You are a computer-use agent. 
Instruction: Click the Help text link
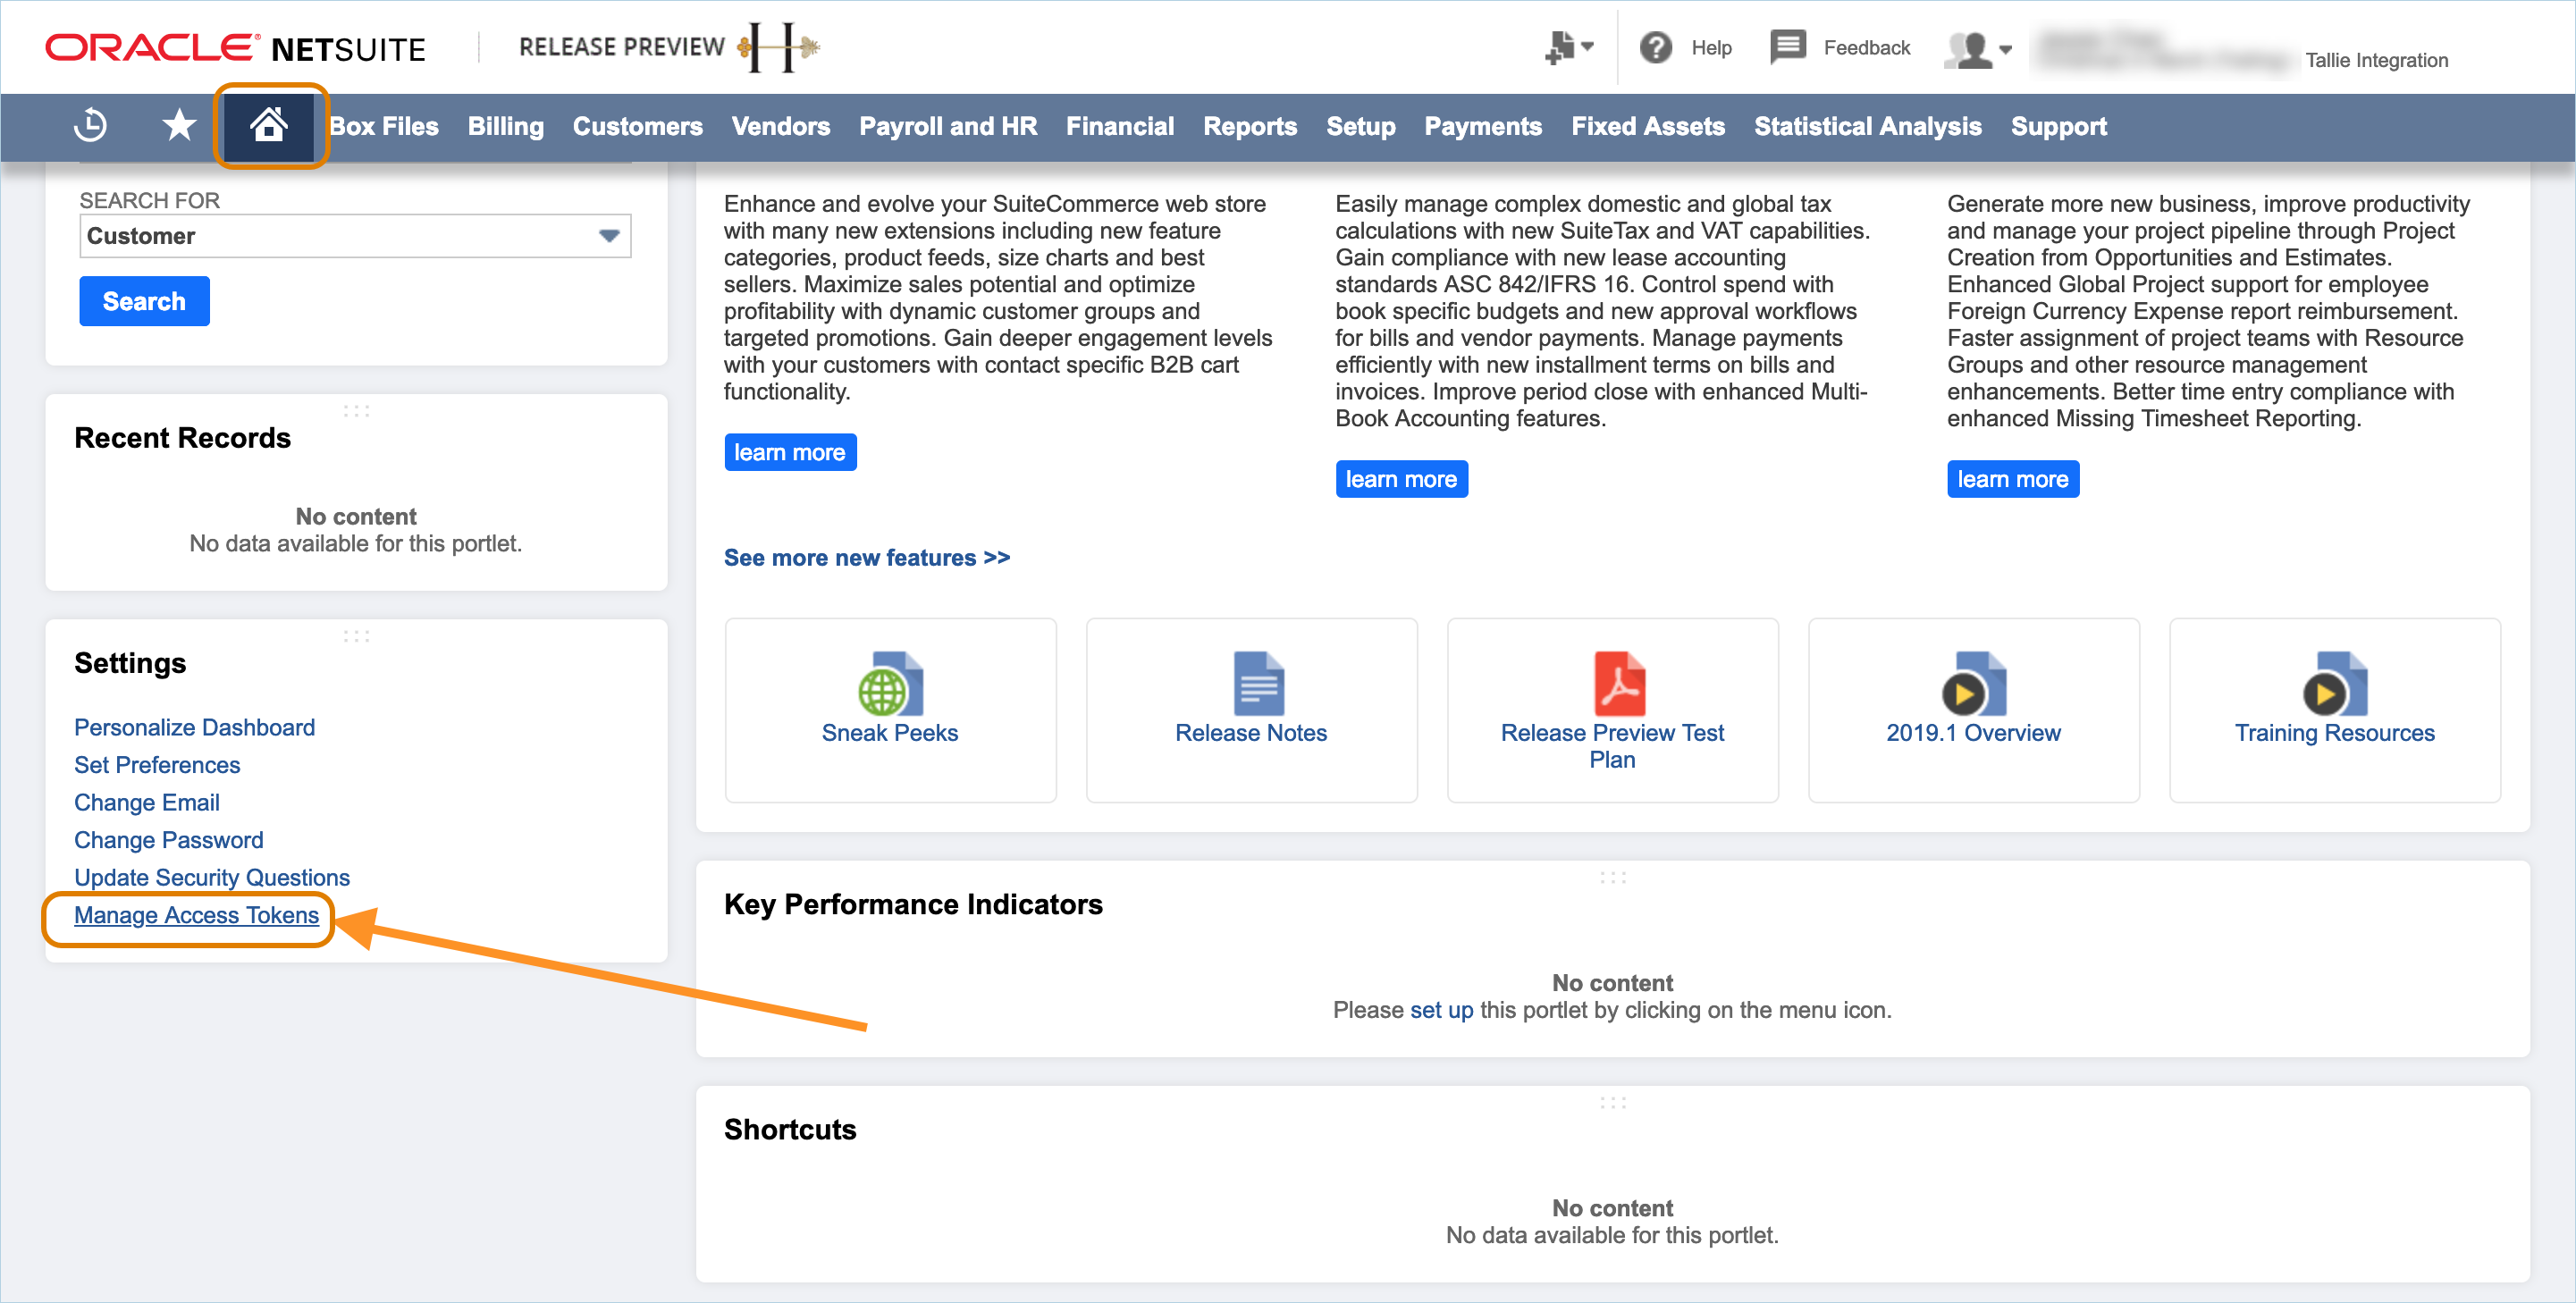[1711, 47]
